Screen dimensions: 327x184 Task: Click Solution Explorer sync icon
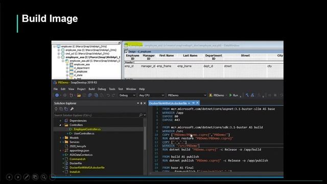[x=56, y=109]
